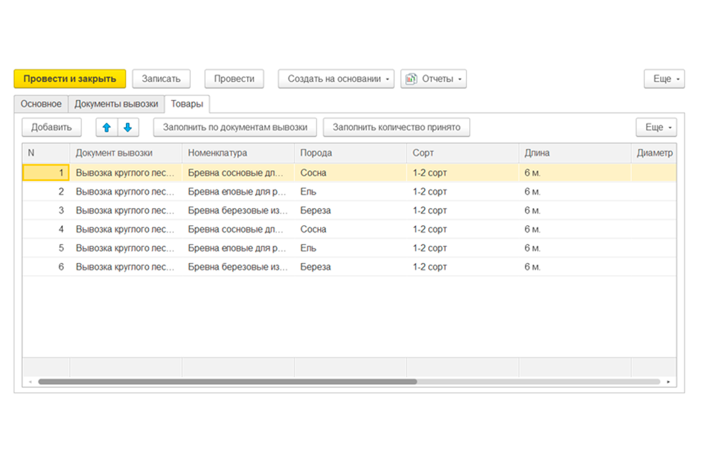Click 'Береза' cell in row 6

pyautogui.click(x=350, y=267)
